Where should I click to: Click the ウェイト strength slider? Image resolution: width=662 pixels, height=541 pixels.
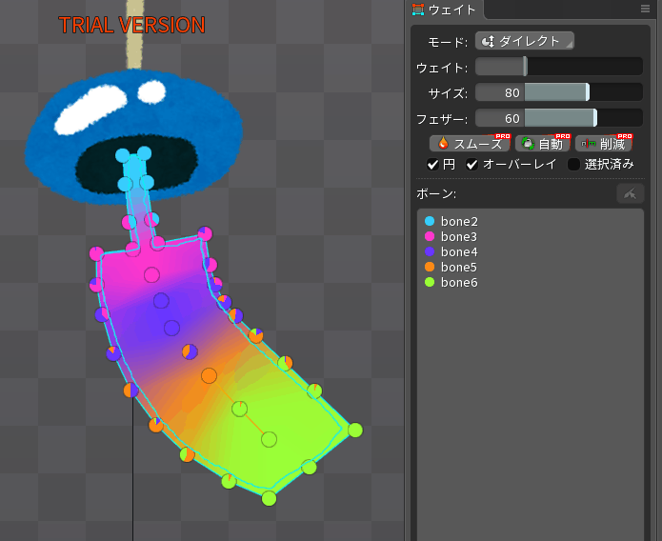click(558, 67)
